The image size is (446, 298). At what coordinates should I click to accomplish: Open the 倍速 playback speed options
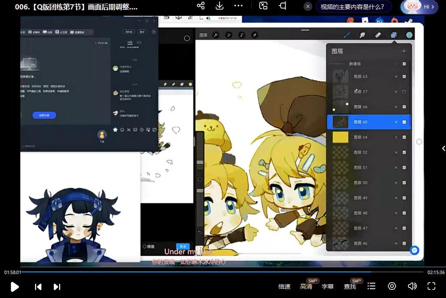point(285,286)
